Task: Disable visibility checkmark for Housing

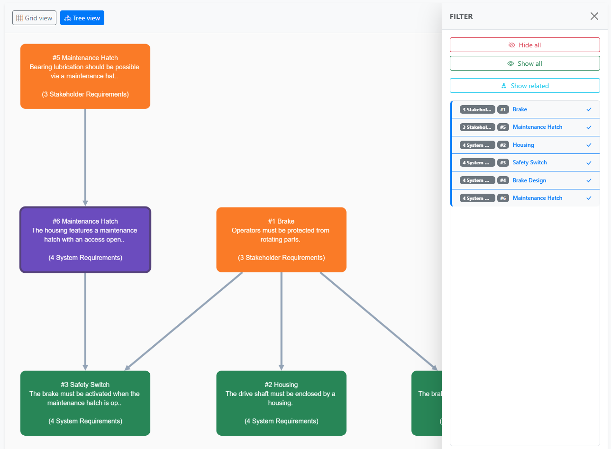Action: pyautogui.click(x=589, y=145)
